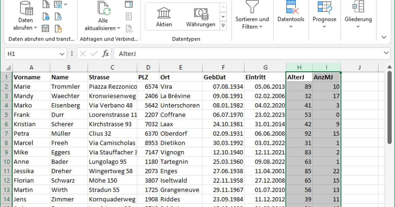Open Recent Sources icon
This screenshot has height=207, width=395.
click(x=58, y=16)
